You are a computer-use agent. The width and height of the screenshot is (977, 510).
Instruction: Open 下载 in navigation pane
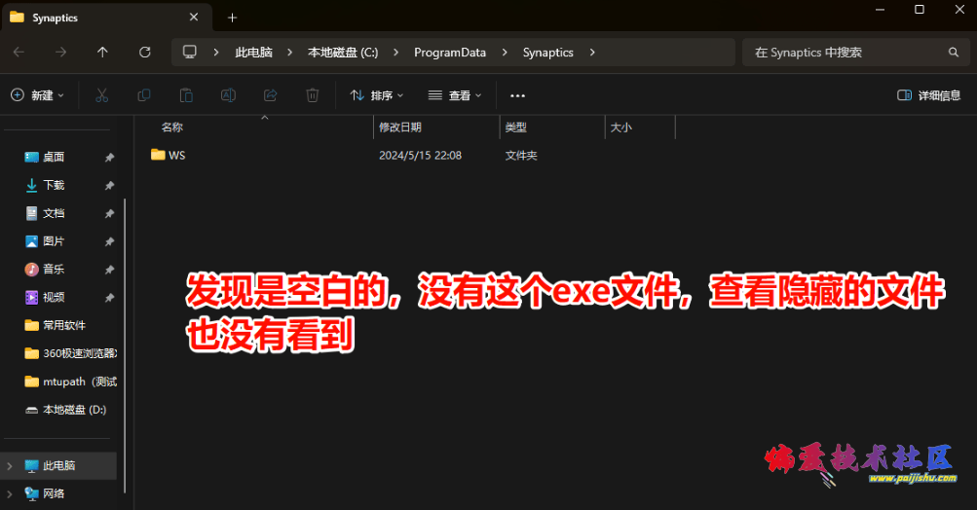pos(54,185)
